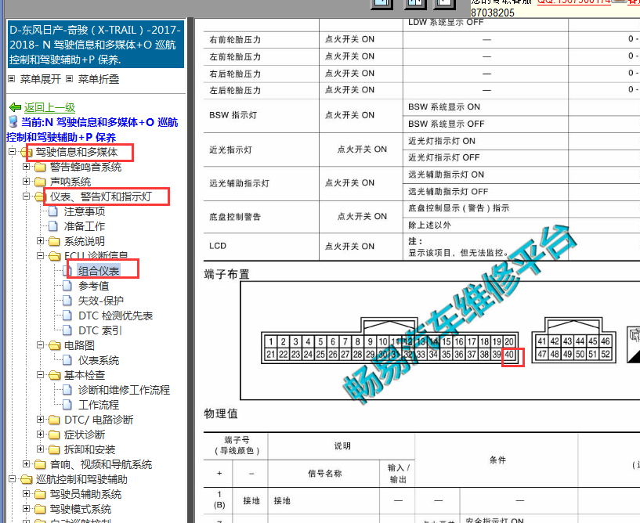Click the 拆卸和安装 folder icon

[x=54, y=449]
